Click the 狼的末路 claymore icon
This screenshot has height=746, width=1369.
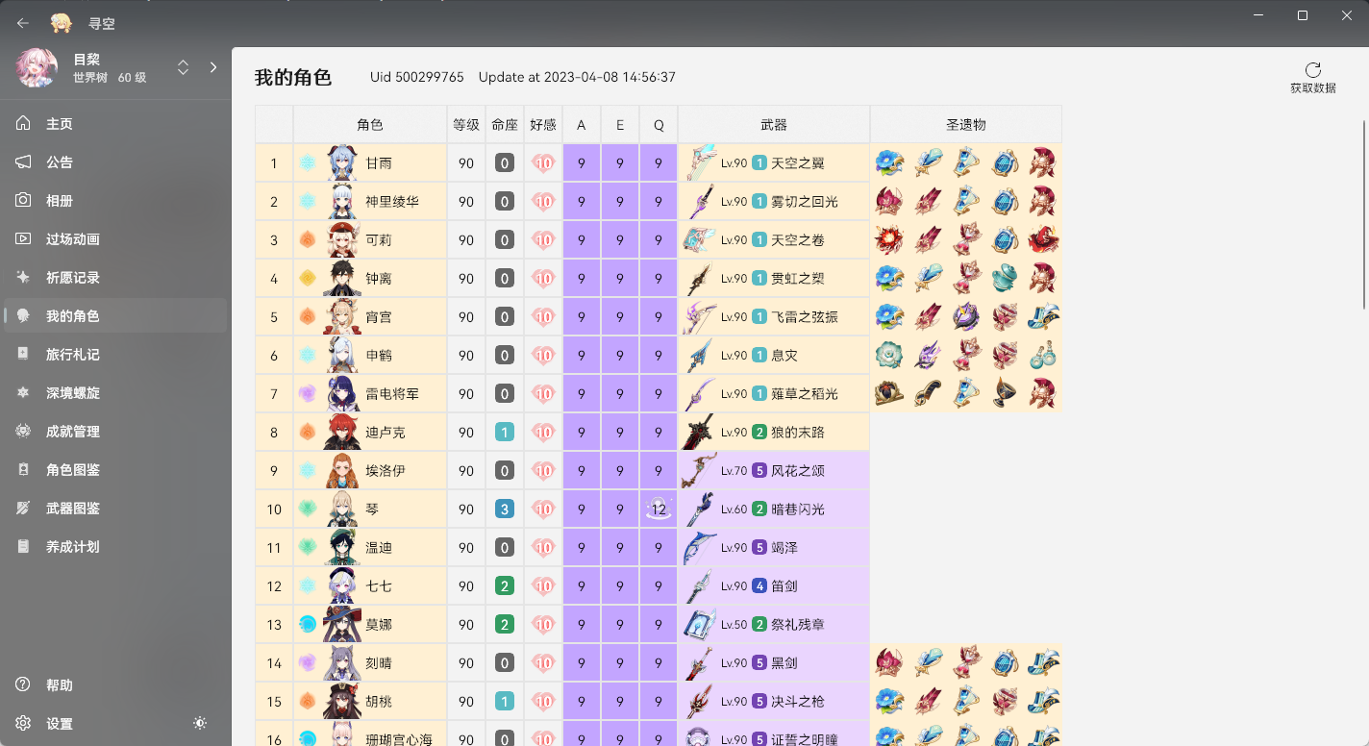pyautogui.click(x=699, y=433)
